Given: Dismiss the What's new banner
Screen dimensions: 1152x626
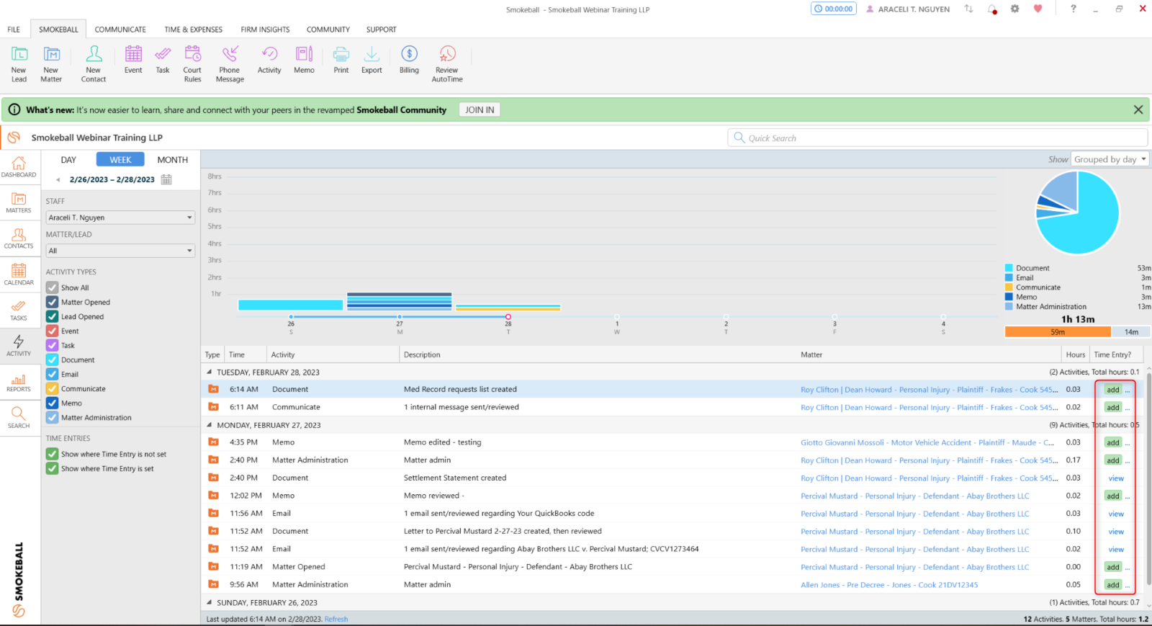Looking at the screenshot, I should [x=1138, y=109].
